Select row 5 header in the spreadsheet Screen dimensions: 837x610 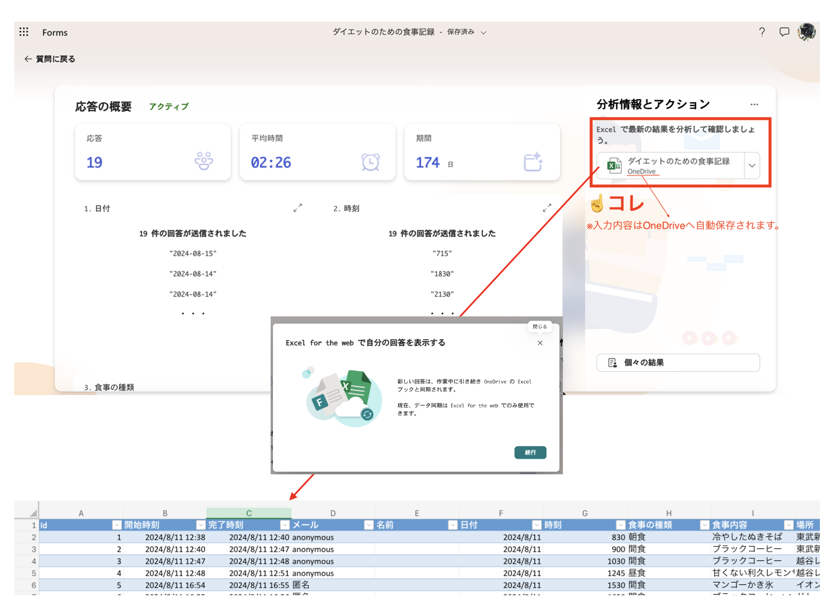pyautogui.click(x=26, y=573)
